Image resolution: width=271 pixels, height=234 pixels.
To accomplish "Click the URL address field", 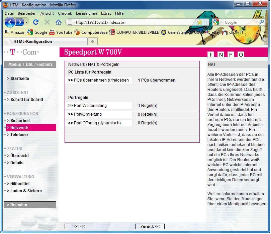I will pos(135,22).
